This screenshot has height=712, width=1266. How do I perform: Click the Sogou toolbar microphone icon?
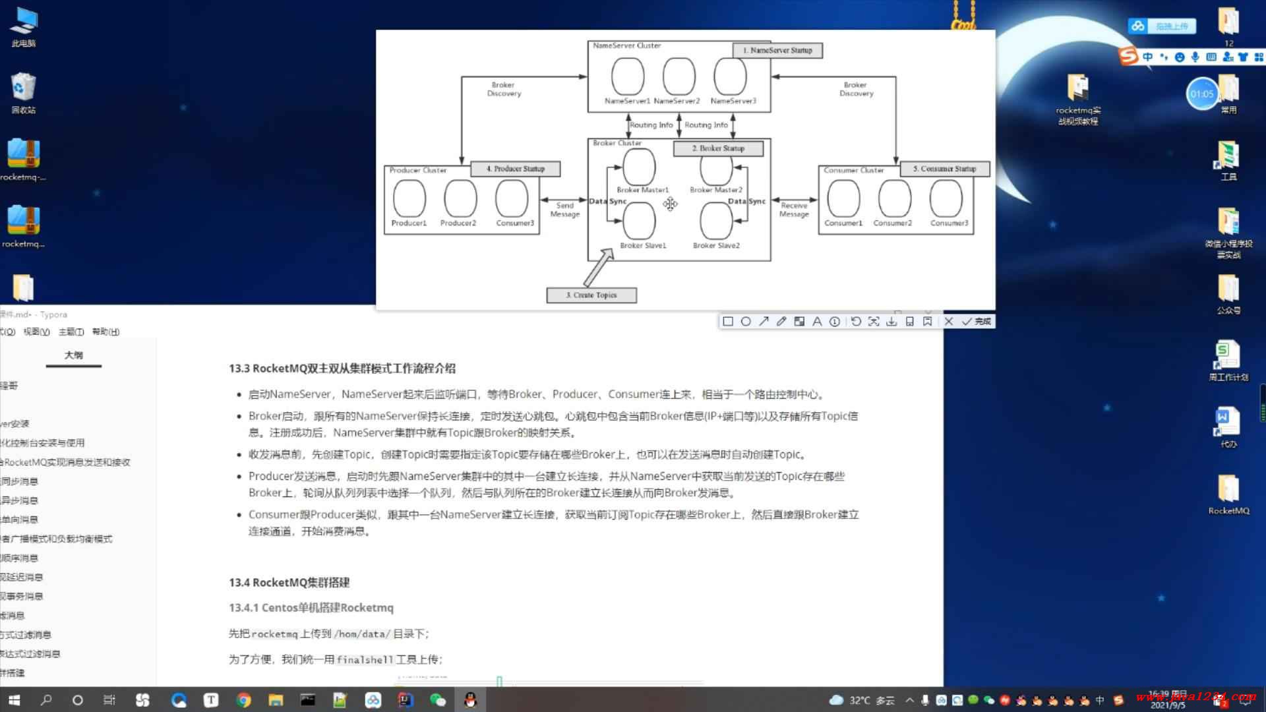click(x=1195, y=57)
